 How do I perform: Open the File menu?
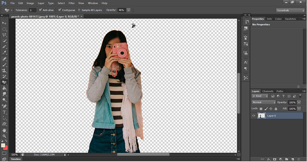coord(13,3)
